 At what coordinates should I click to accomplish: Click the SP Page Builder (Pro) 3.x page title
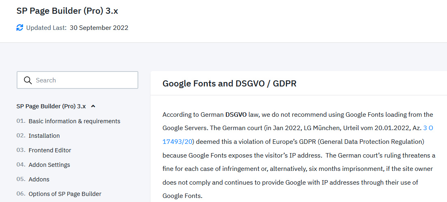[x=67, y=11]
